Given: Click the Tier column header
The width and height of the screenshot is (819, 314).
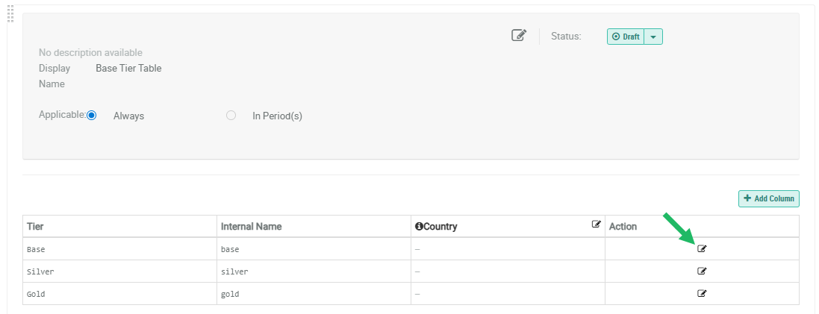Looking at the screenshot, I should pos(37,226).
